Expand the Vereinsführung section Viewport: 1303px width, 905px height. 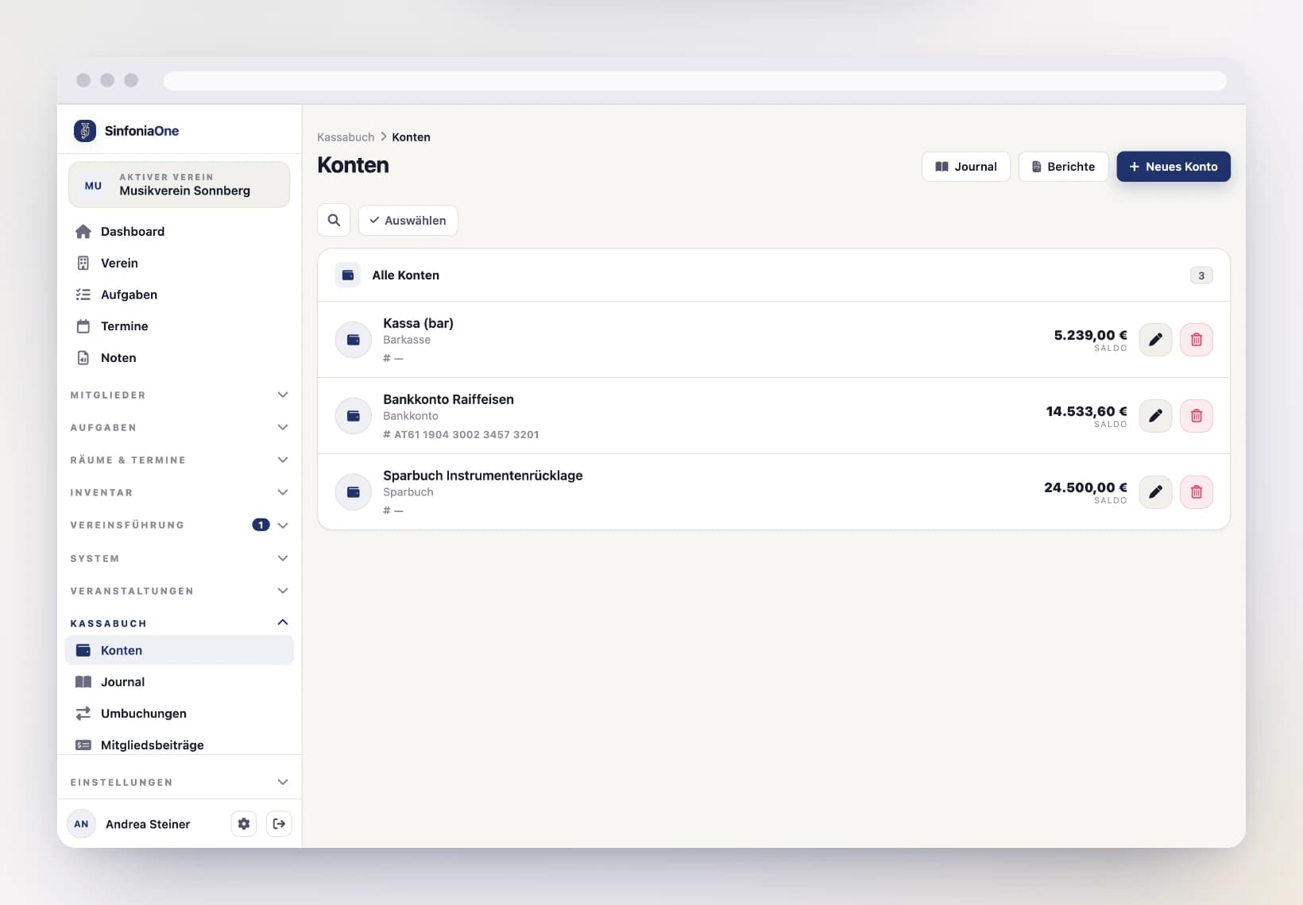180,525
